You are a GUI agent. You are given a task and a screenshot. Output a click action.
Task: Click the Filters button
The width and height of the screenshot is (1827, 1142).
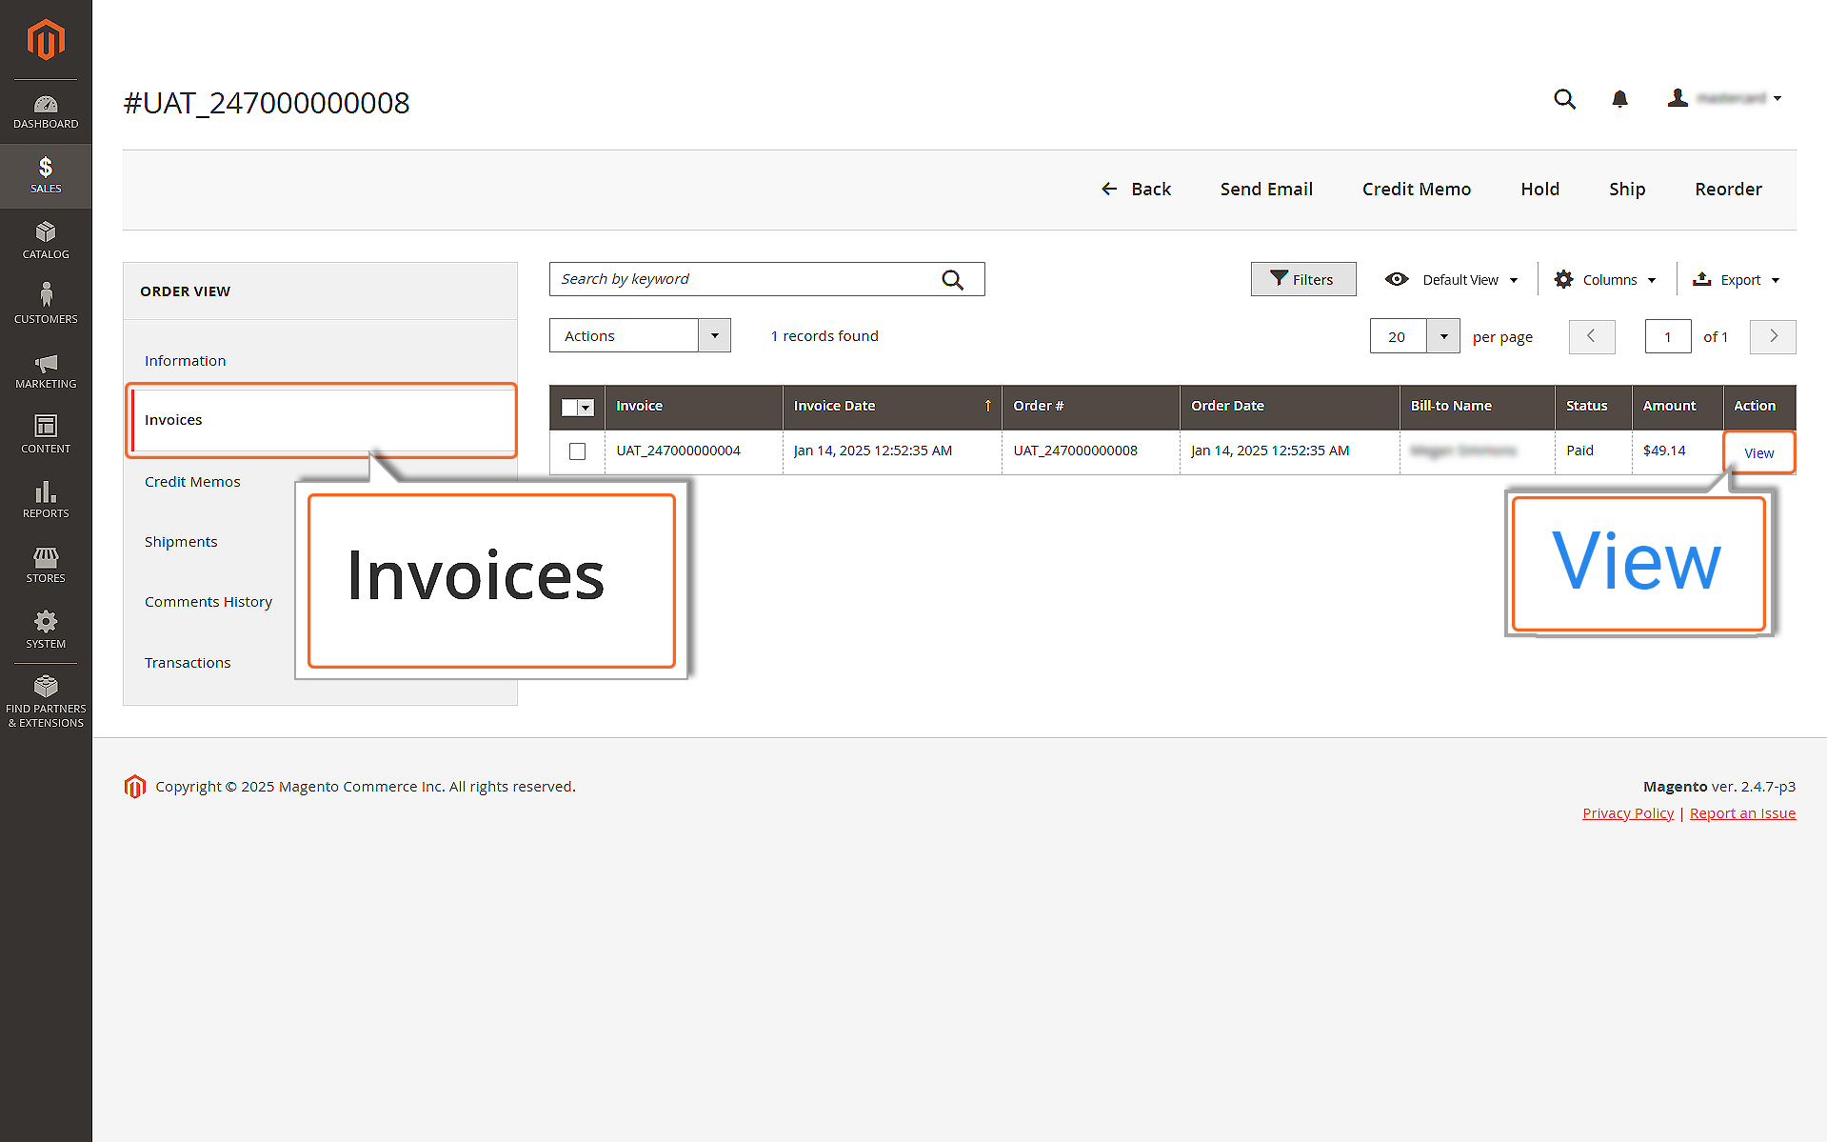coord(1303,279)
